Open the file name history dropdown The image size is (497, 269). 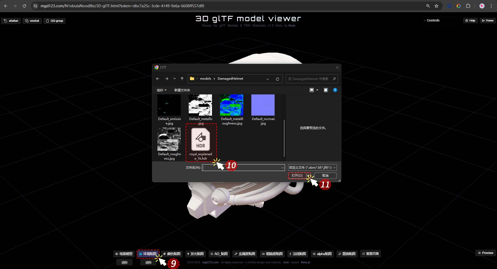[x=282, y=168]
